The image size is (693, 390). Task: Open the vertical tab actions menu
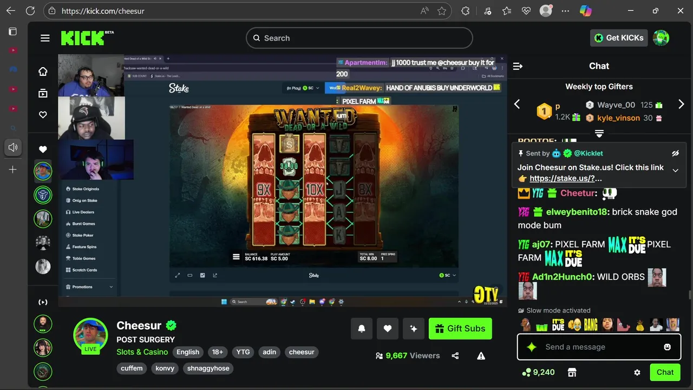click(13, 32)
